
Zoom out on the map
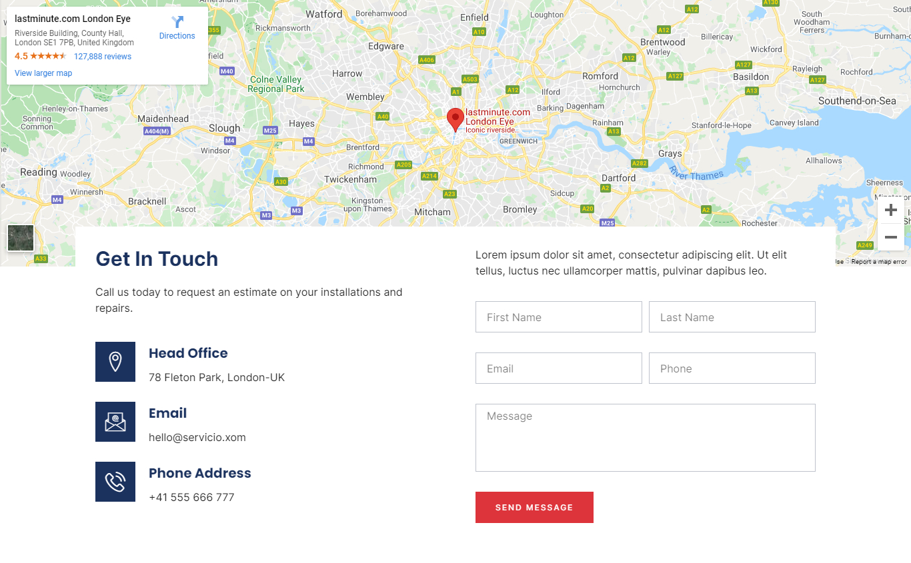(x=891, y=237)
